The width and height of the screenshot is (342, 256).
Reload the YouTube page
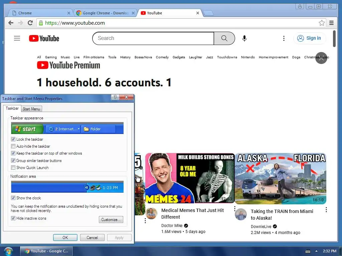30,23
